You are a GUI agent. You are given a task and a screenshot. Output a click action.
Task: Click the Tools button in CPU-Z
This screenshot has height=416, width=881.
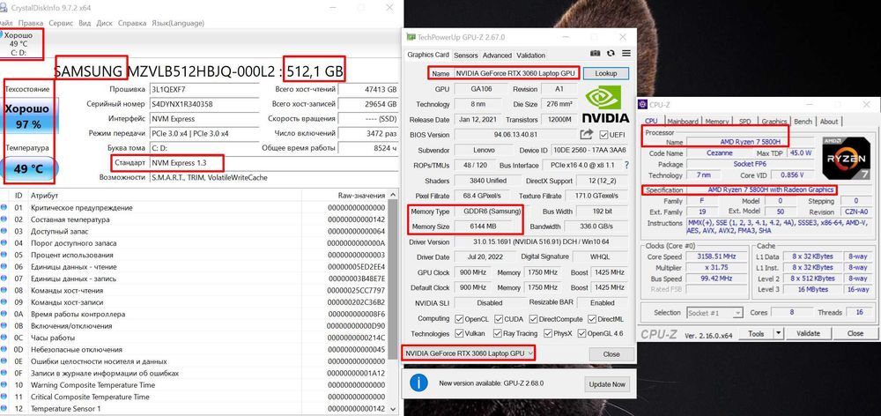click(756, 333)
